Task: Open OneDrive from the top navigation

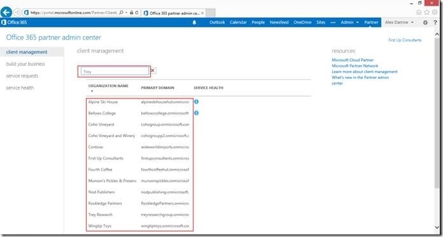Action: [302, 22]
